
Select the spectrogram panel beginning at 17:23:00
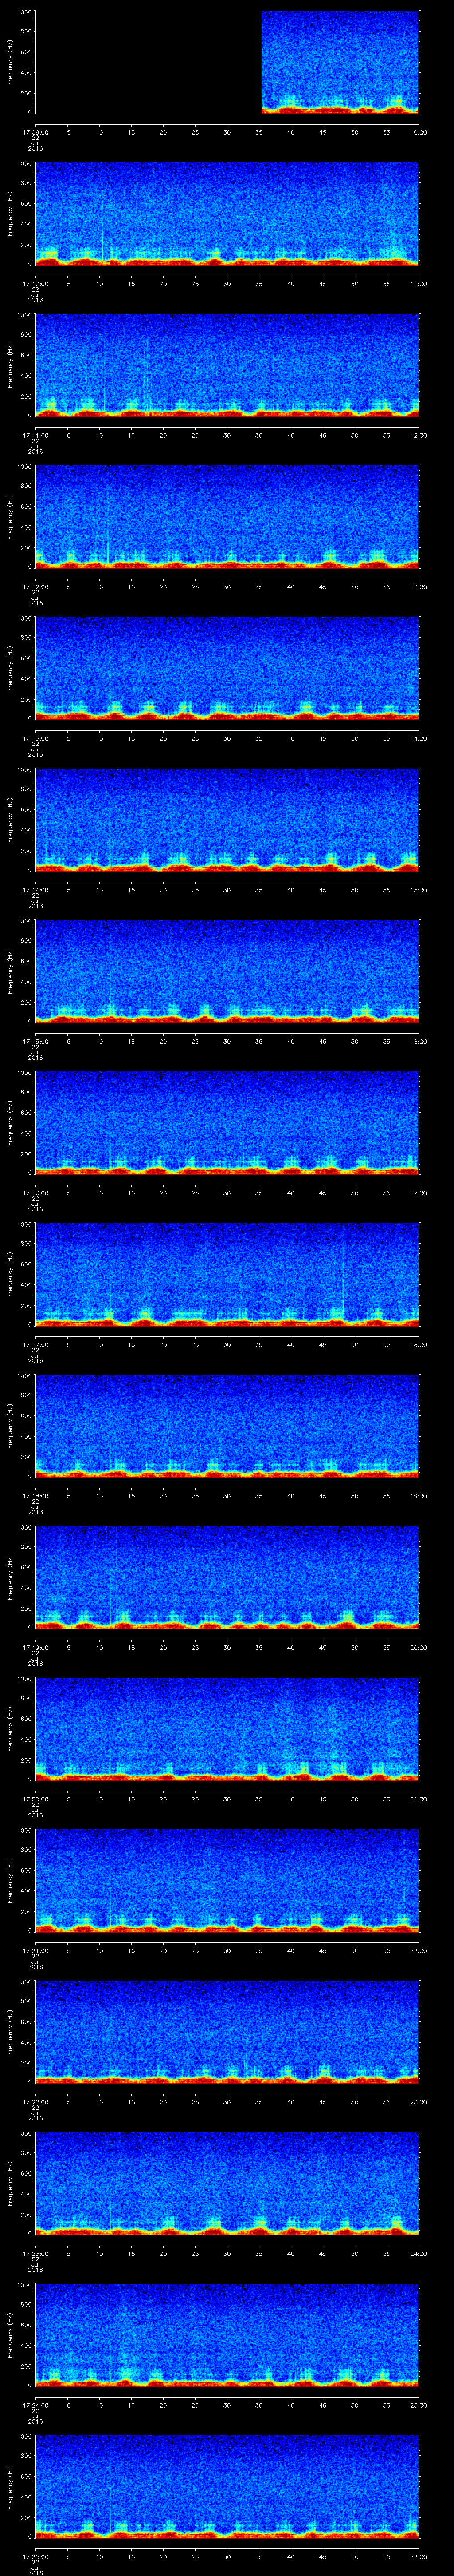click(227, 2183)
